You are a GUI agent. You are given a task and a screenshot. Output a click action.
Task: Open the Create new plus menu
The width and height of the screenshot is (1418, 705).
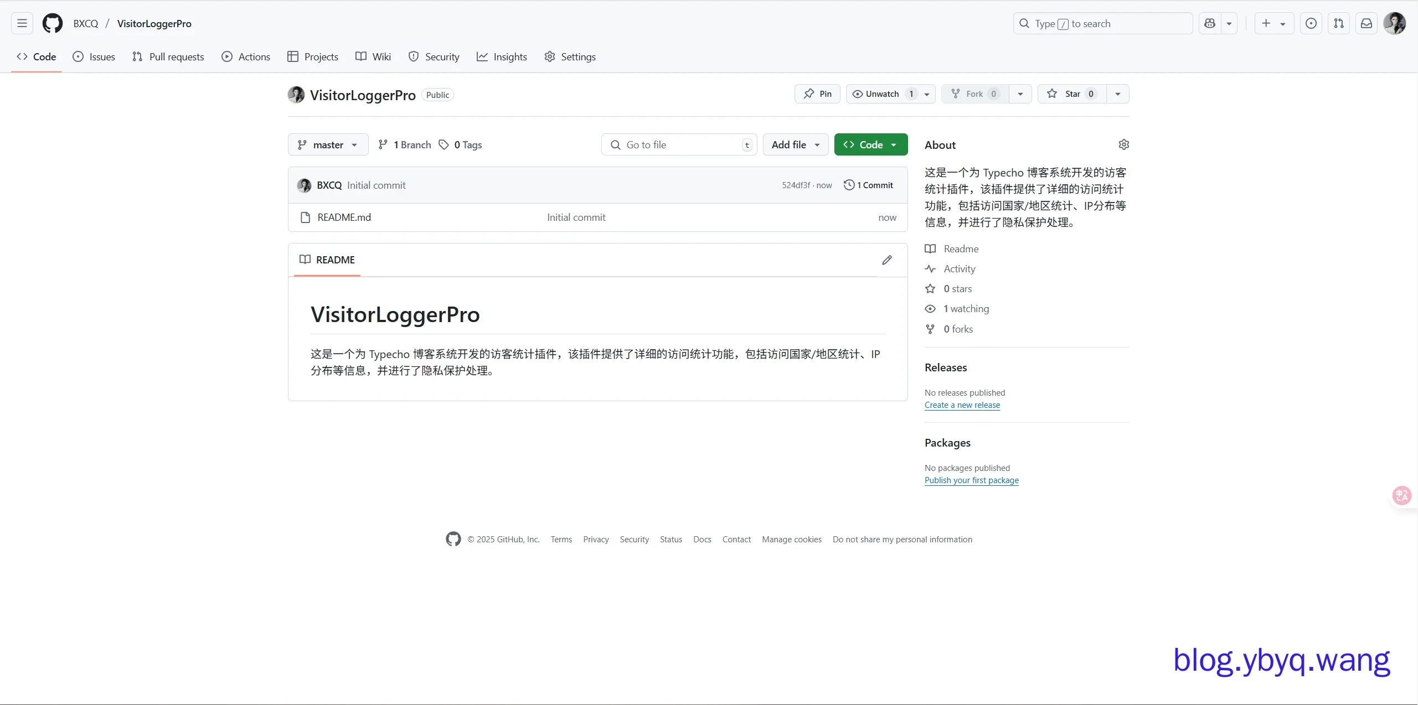[x=1273, y=23]
